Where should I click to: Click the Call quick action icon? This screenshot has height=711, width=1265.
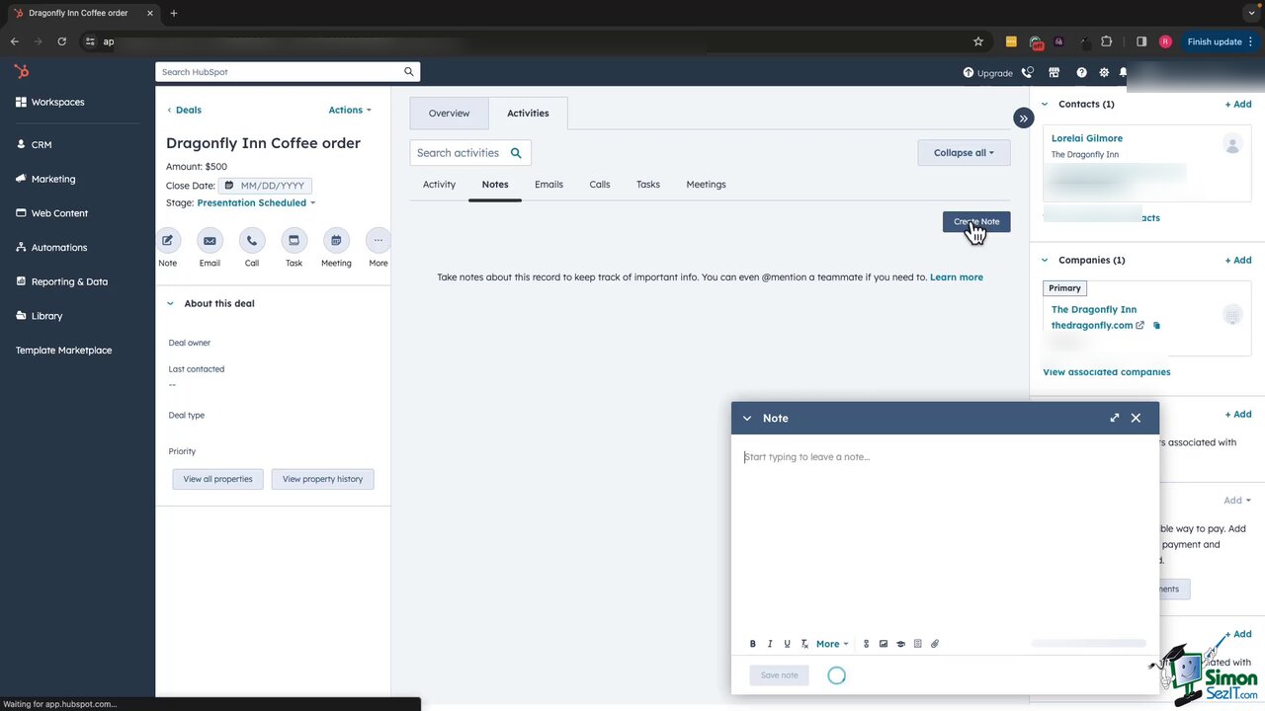[252, 240]
